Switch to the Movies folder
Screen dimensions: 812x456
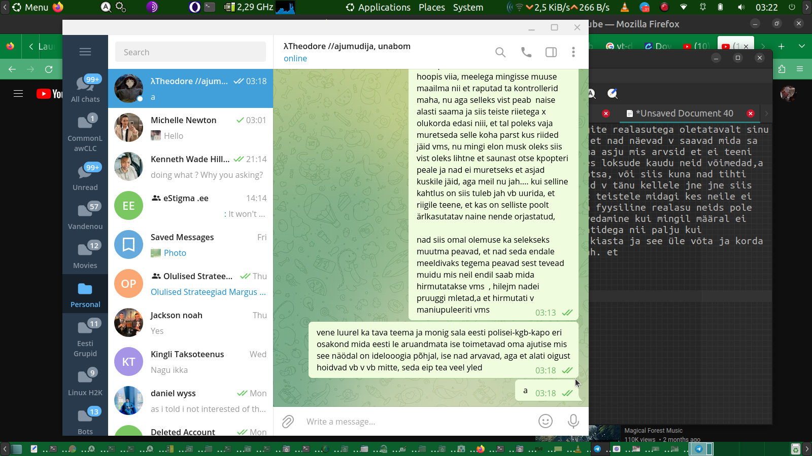coord(85,255)
